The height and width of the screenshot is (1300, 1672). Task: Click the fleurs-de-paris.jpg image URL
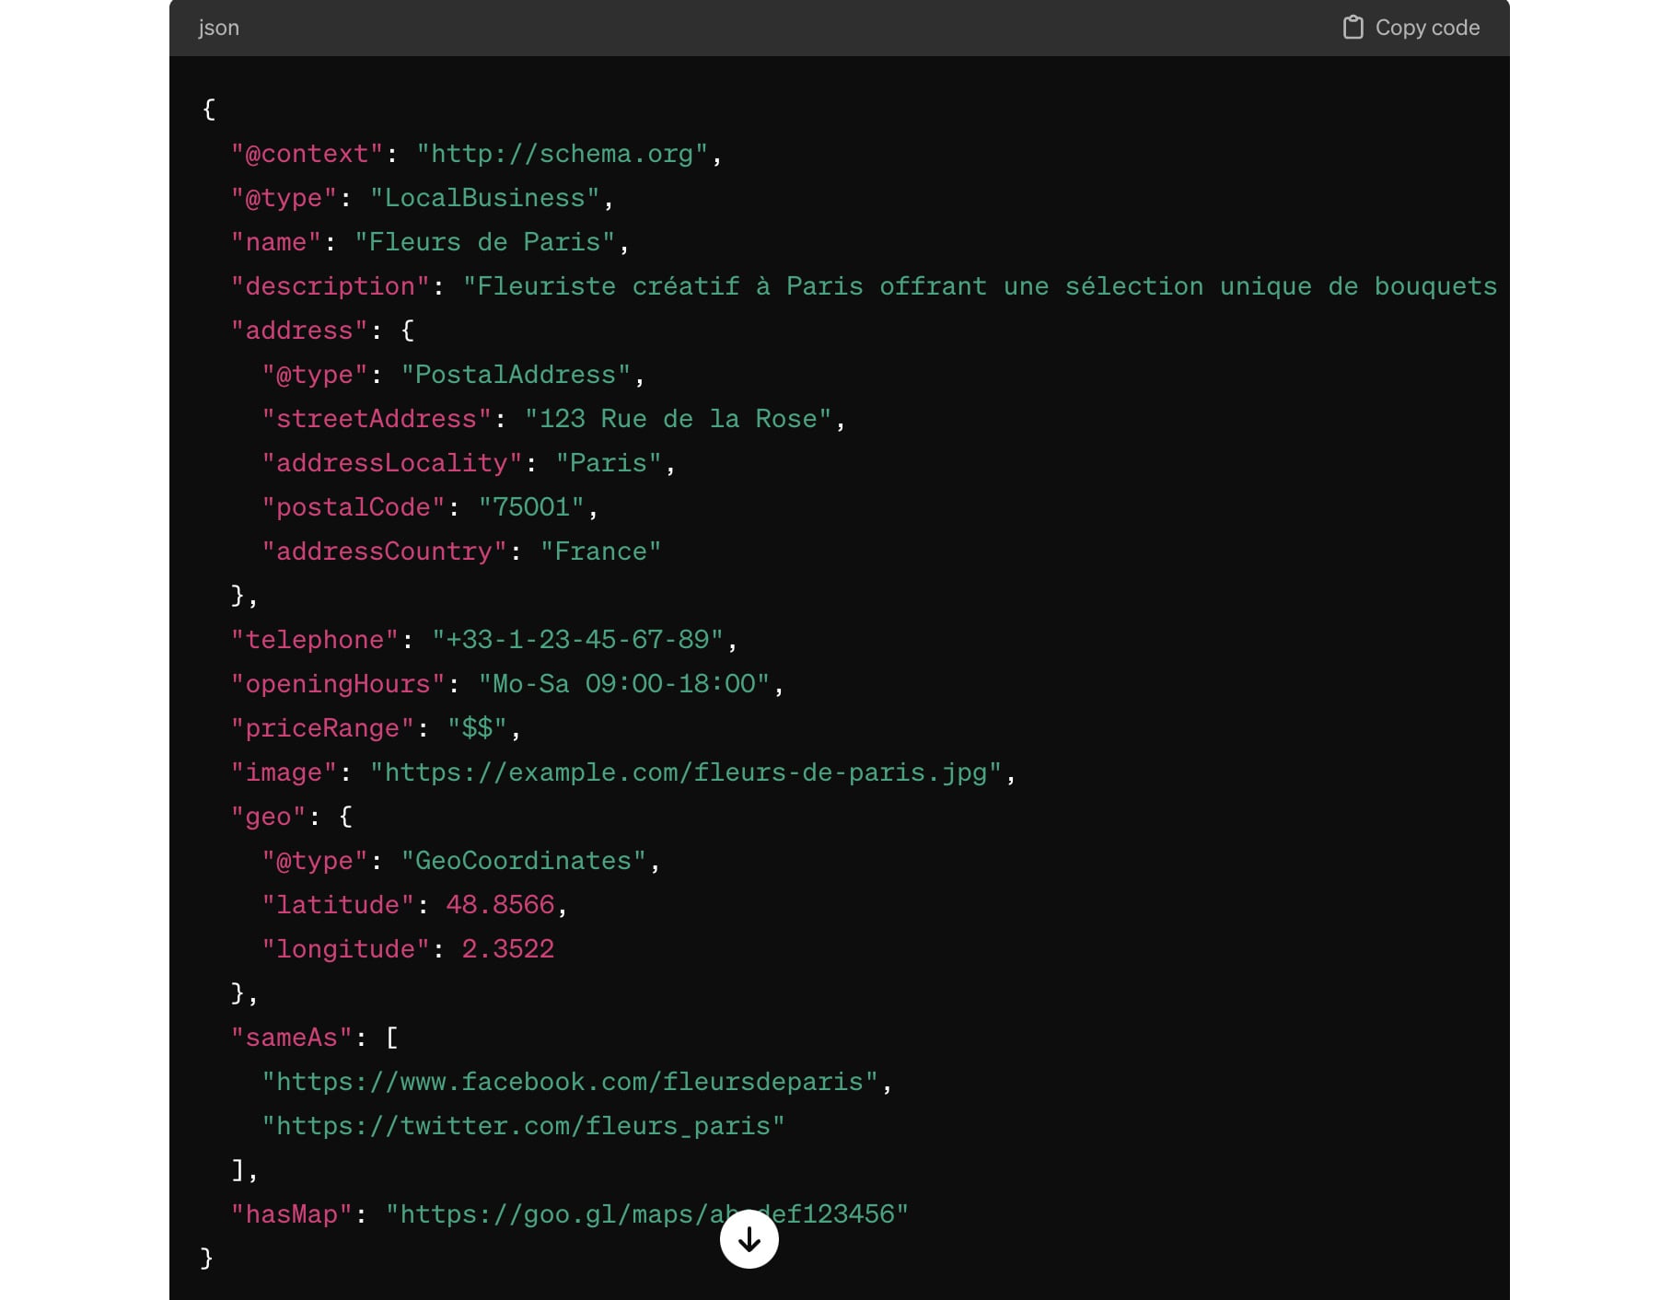685,772
